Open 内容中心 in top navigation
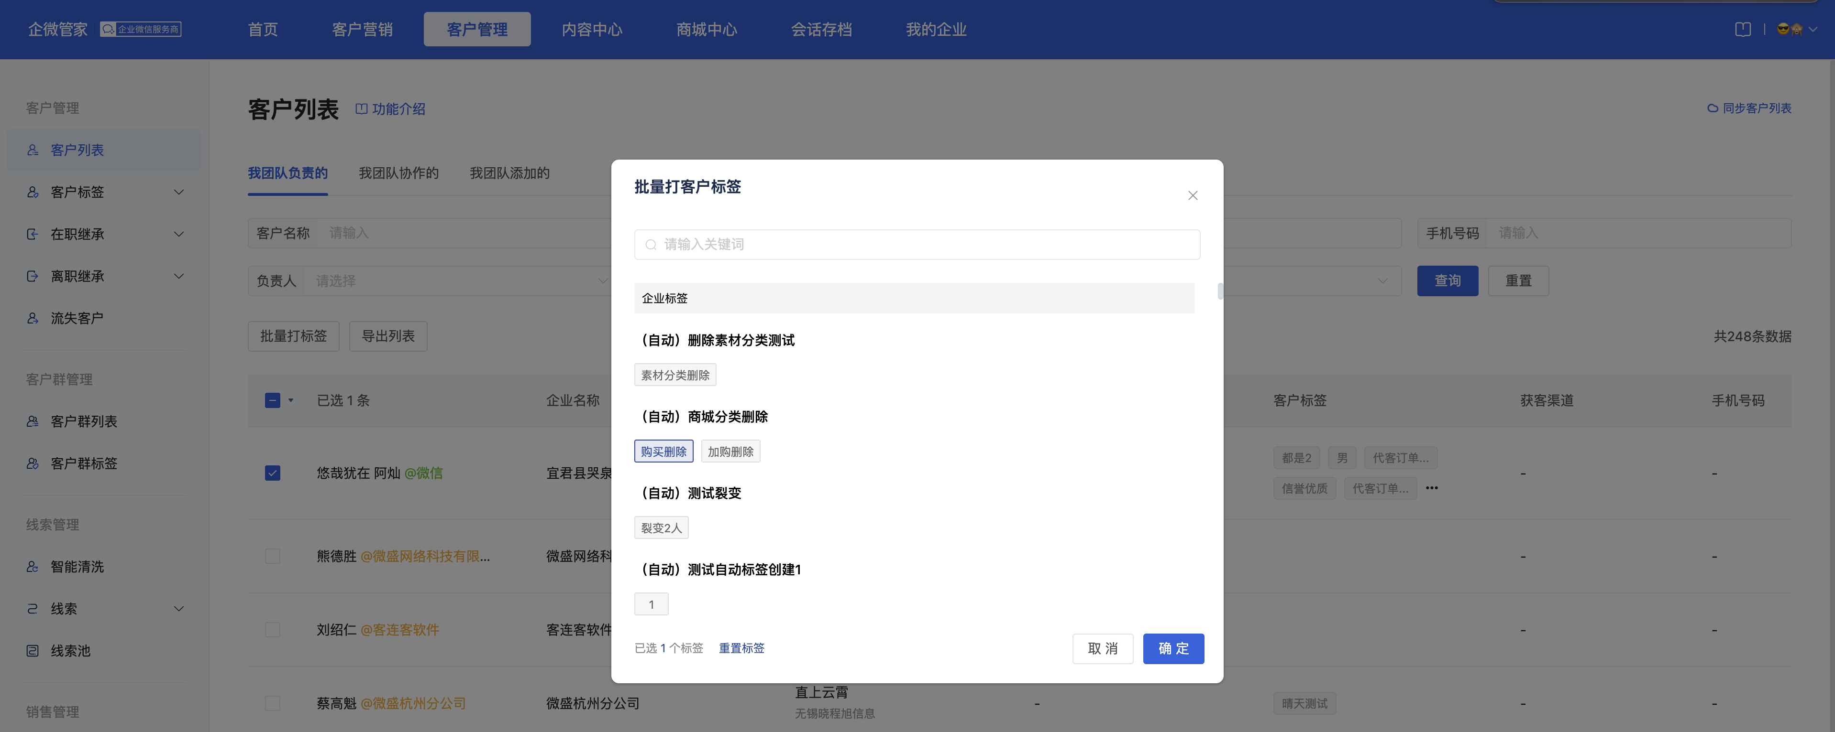1835x732 pixels. point(592,29)
